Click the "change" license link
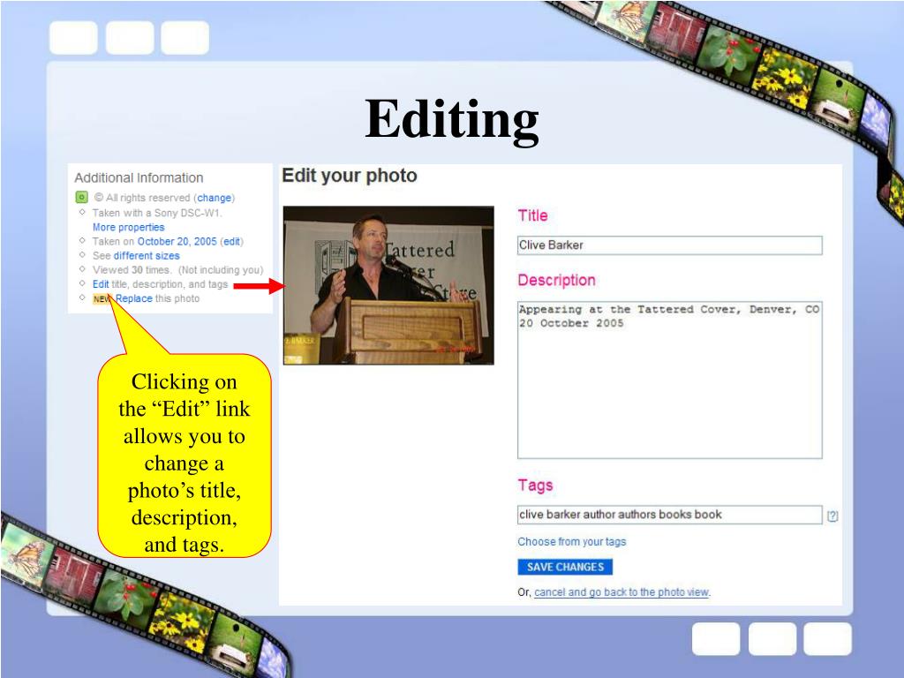Viewport: 904px width, 678px height. click(214, 198)
